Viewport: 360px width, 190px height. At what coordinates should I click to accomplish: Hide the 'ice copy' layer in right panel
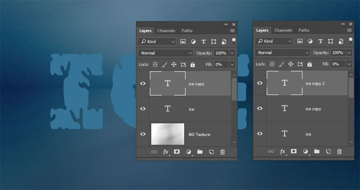[260, 108]
